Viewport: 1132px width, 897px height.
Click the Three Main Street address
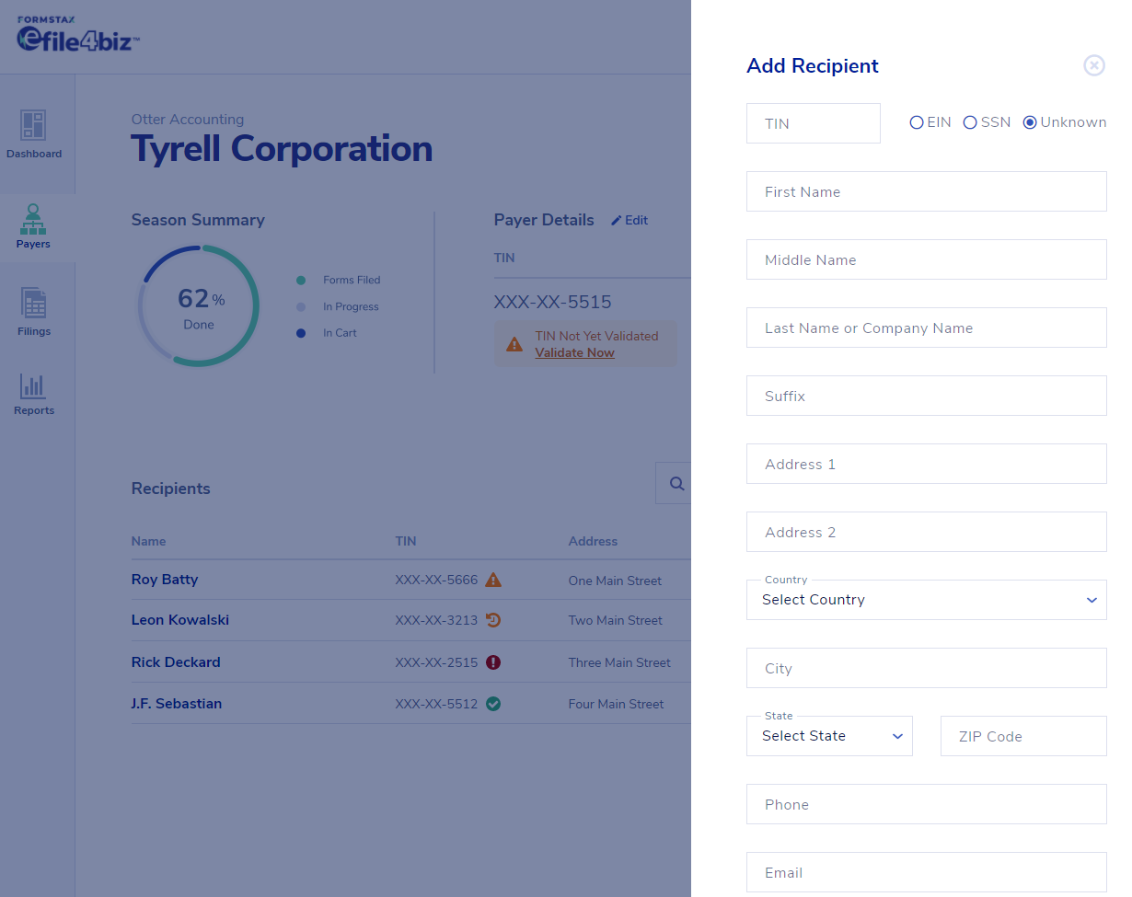tap(620, 662)
